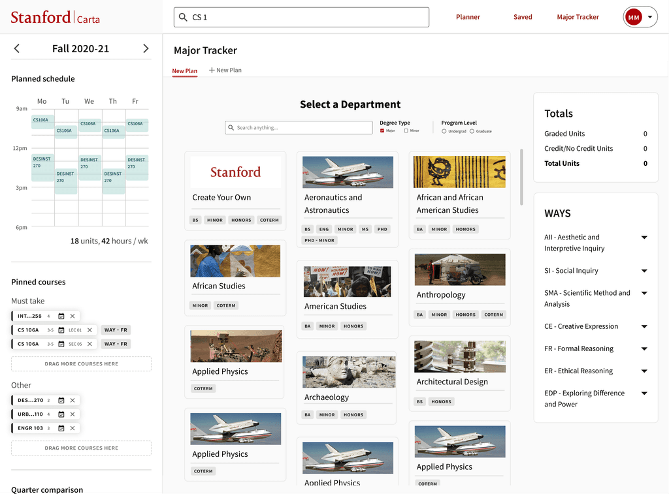Click the department list scrollbar
Screen dimensions: 669x494
521,177
